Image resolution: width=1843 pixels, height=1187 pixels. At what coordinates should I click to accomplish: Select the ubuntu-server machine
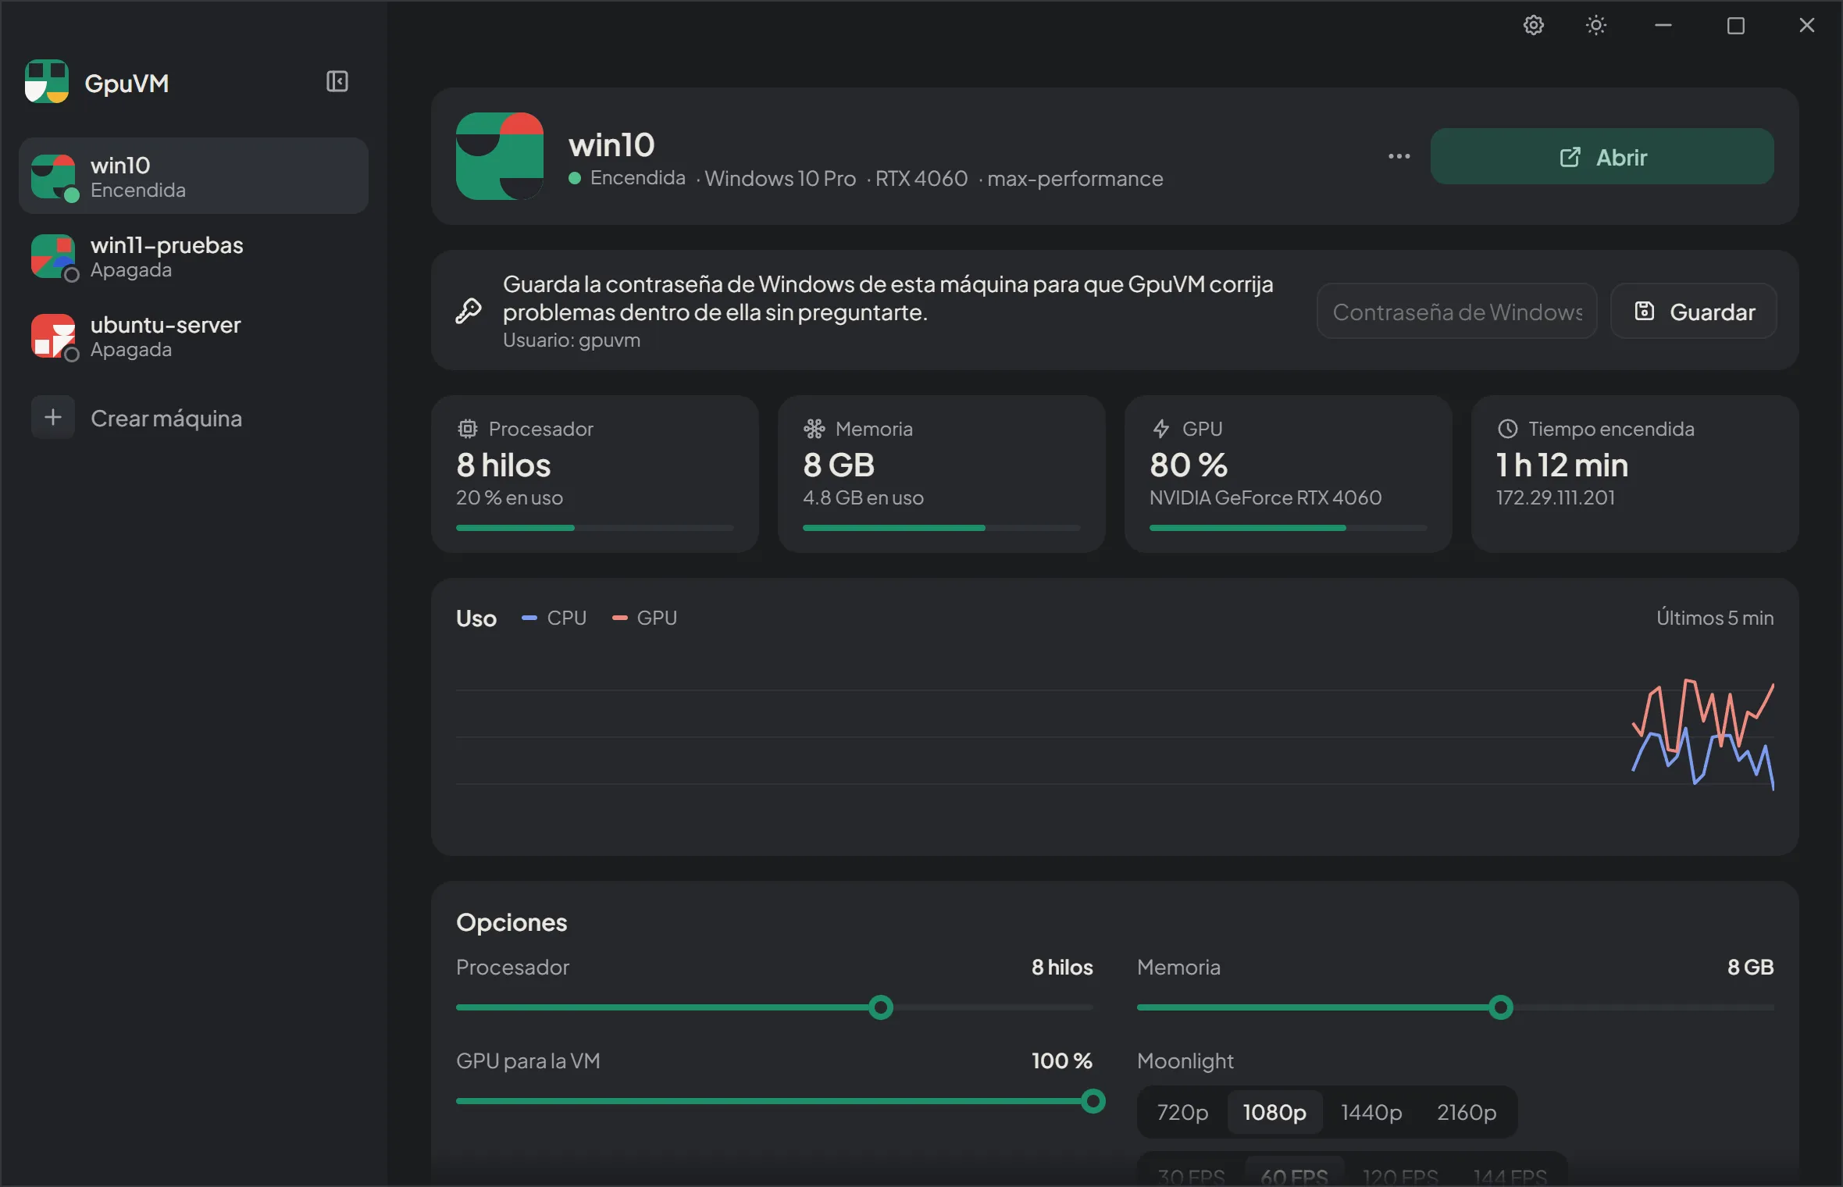coord(193,336)
